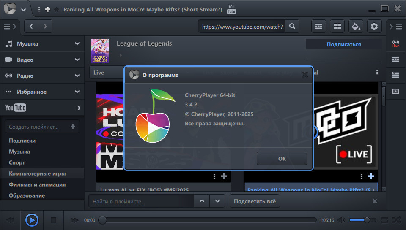Click the search magnifier icon
This screenshot has height=230, width=406.
(x=292, y=26)
